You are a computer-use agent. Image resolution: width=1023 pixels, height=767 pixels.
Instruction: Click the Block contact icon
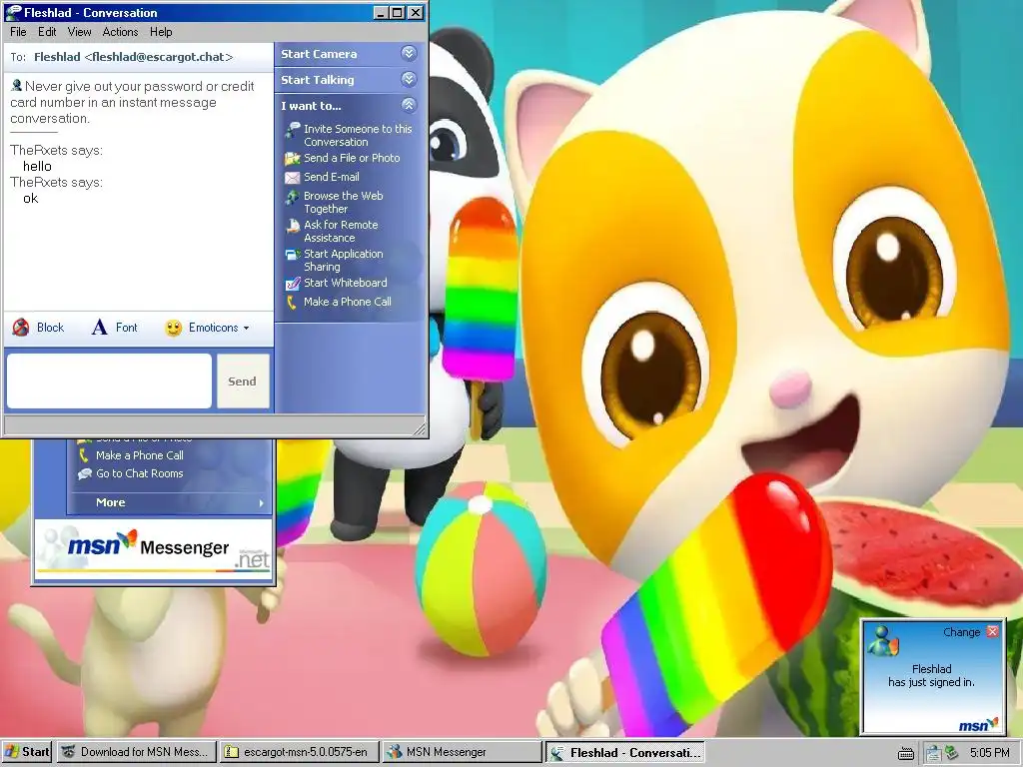pos(21,328)
